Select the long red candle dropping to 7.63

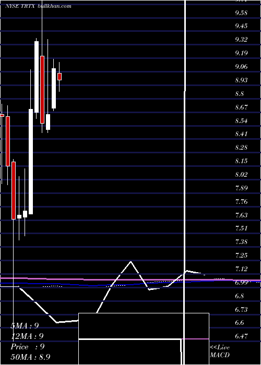coord(14,191)
